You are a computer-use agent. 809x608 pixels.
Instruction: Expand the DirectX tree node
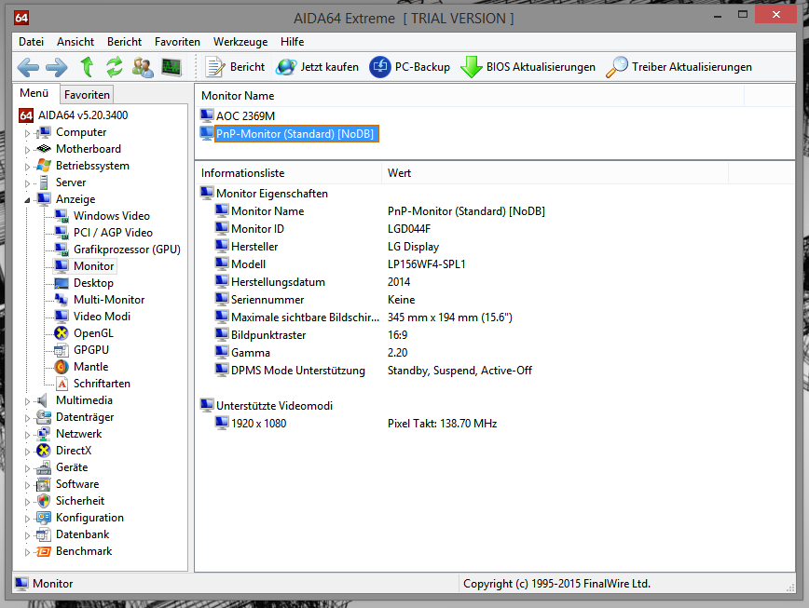click(27, 452)
